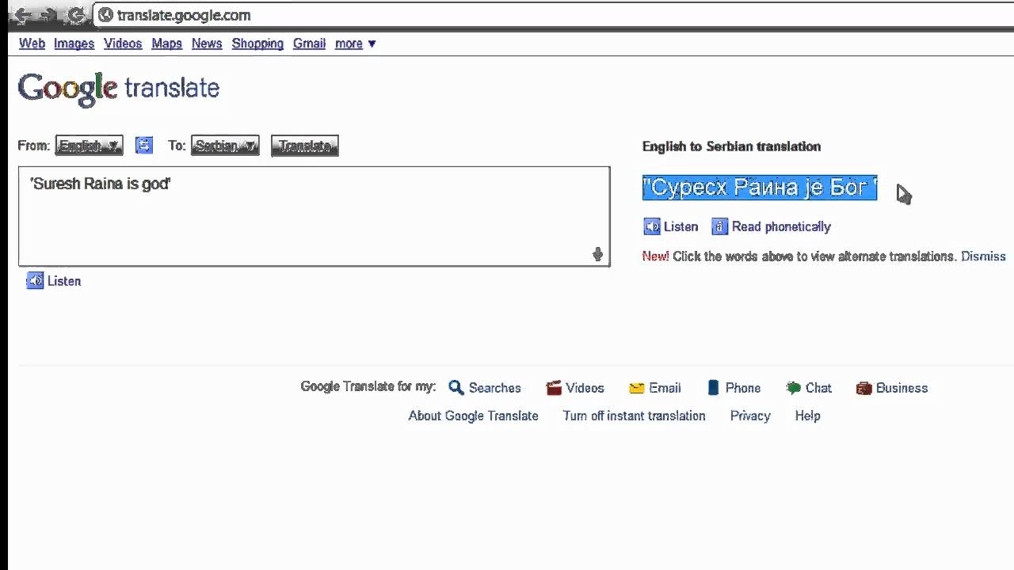This screenshot has height=570, width=1014.
Task: Click Listen link under the translation
Action: [681, 226]
